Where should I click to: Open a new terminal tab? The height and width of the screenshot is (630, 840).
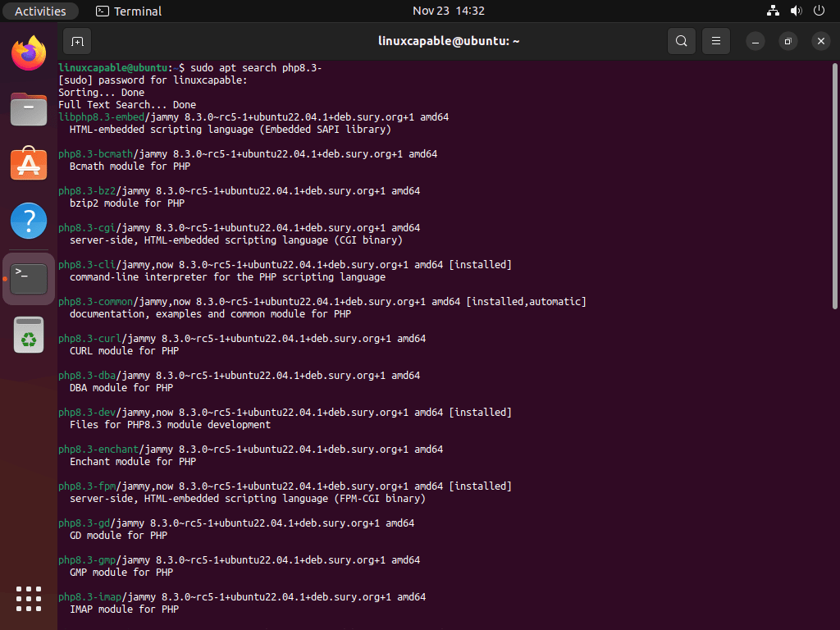pos(76,40)
